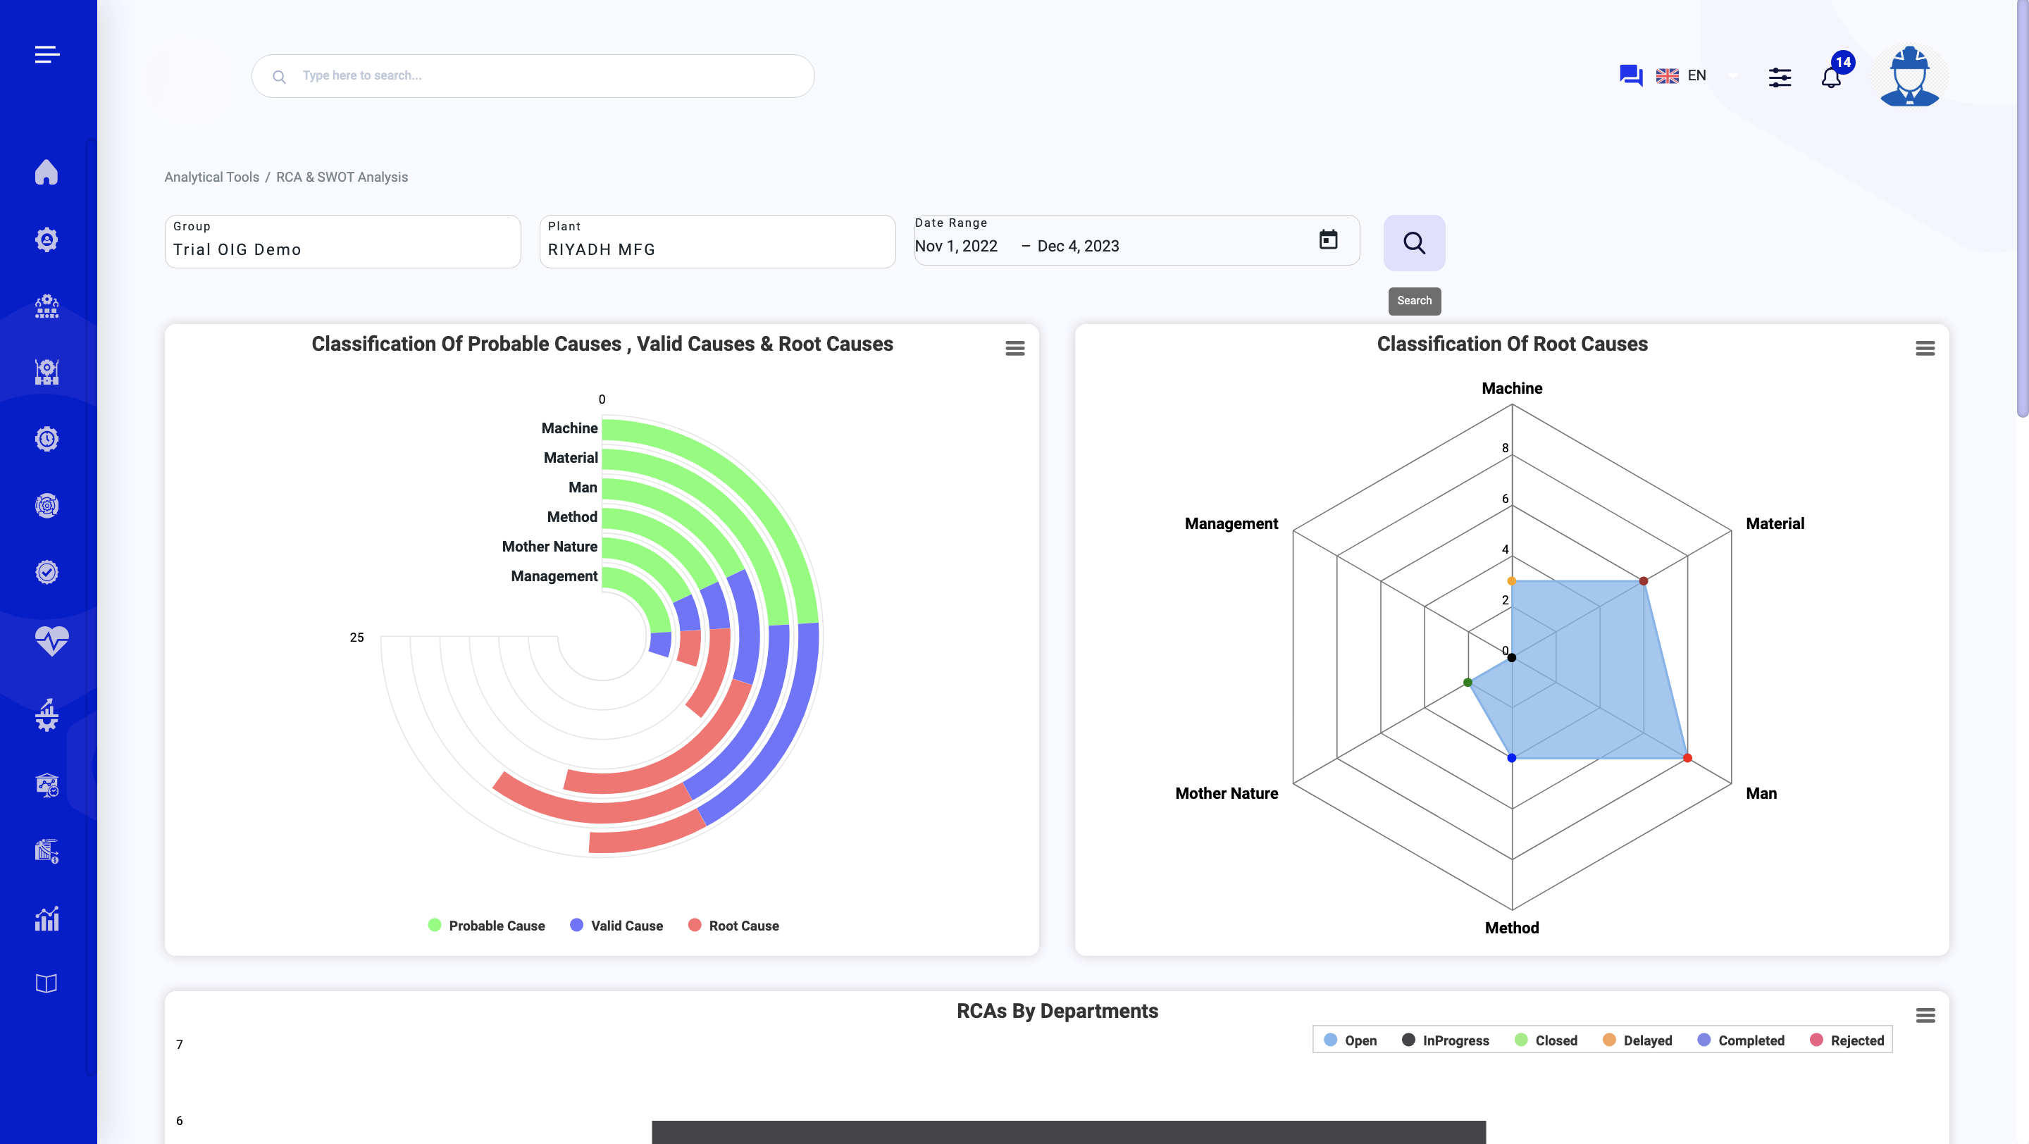Select the Nov 1, 2022 start date
Image resolution: width=2029 pixels, height=1144 pixels.
[x=955, y=247]
